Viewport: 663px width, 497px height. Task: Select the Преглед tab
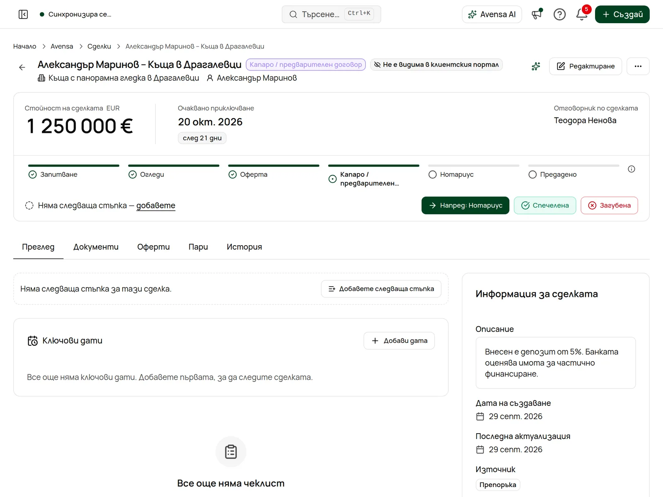click(38, 247)
